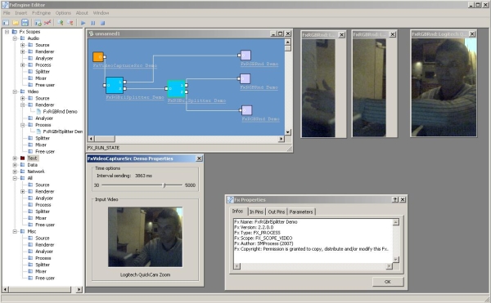The image size is (491, 303).
Task: Collapse the Audio scope branch
Action: coord(15,38)
